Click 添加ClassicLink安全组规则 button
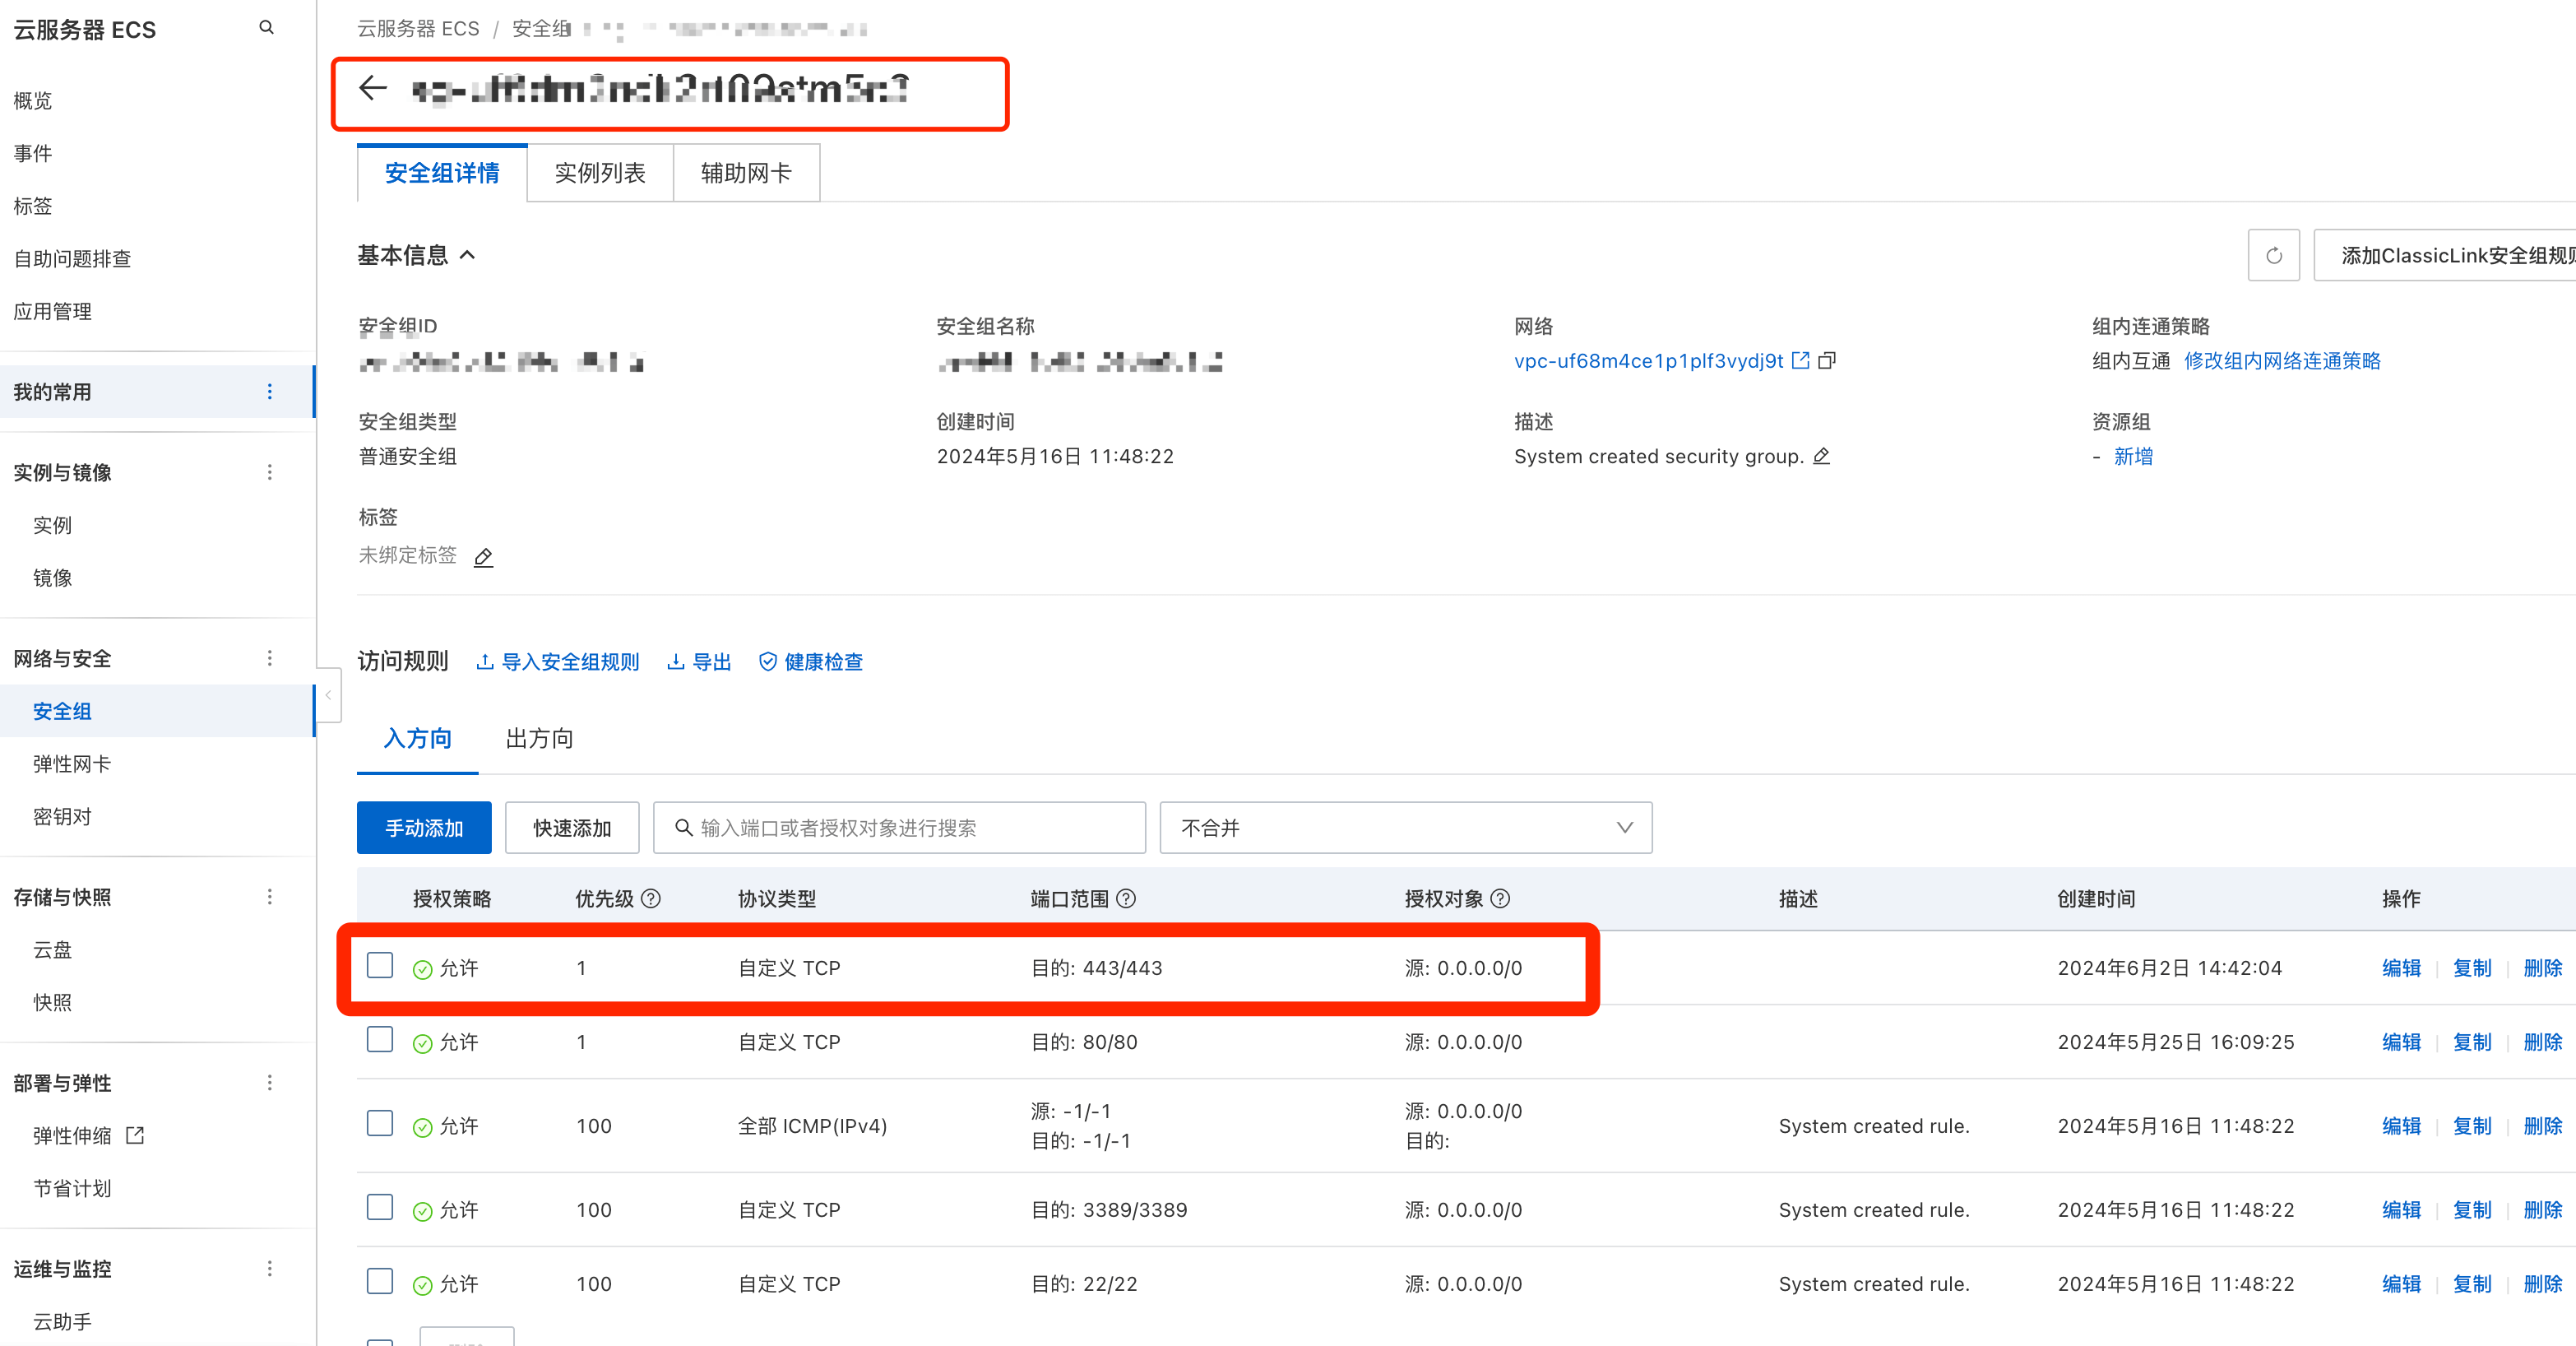Screen dimensions: 2576x1346 click(x=2445, y=255)
